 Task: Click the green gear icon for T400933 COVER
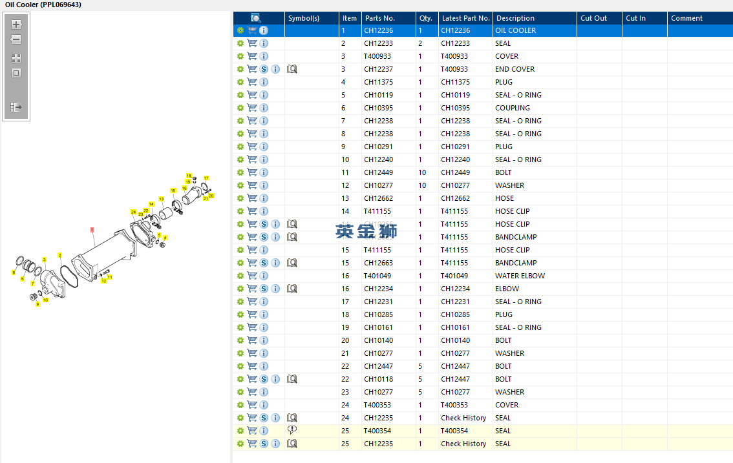240,56
